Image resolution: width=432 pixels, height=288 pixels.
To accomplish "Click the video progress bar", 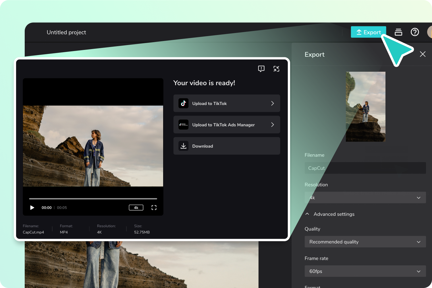I will [93, 199].
